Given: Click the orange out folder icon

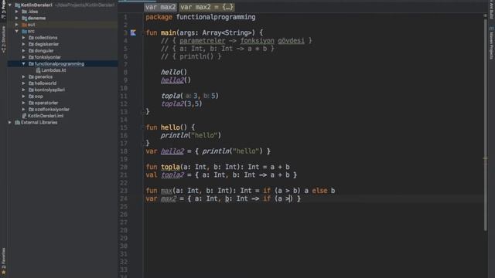Looking at the screenshot, I should coord(24,25).
